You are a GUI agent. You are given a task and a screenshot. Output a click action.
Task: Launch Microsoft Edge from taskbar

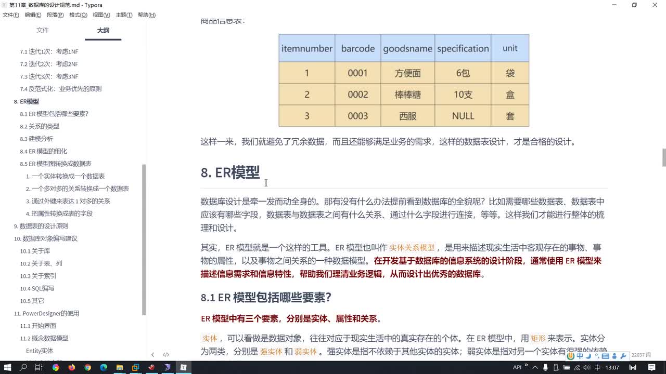[x=104, y=367]
